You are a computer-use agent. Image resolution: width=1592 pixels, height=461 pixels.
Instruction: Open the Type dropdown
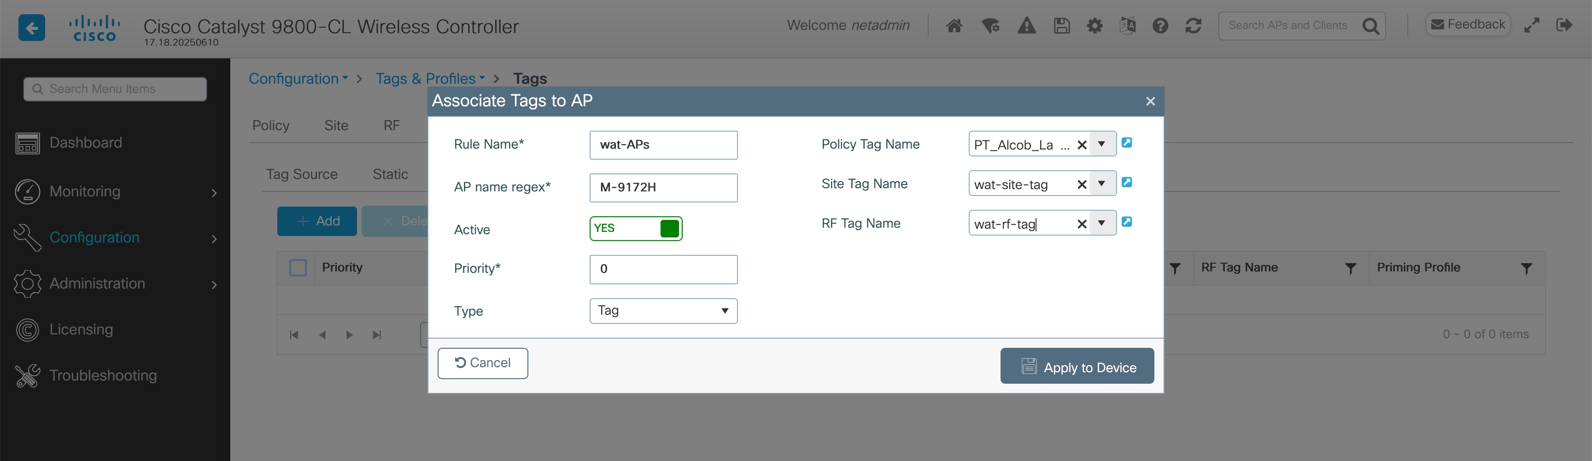coord(724,311)
